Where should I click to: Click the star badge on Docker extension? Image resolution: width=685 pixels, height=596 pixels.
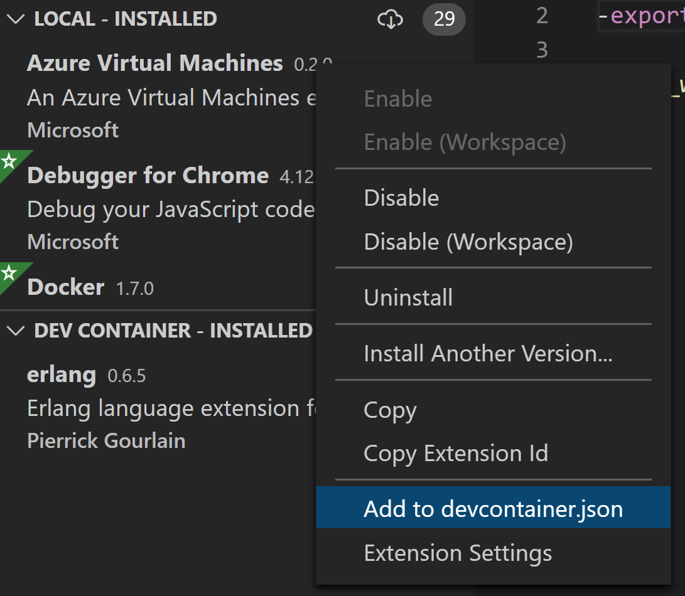(9, 274)
